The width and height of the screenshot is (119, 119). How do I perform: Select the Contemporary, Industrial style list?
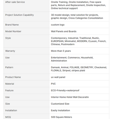point(79,41)
